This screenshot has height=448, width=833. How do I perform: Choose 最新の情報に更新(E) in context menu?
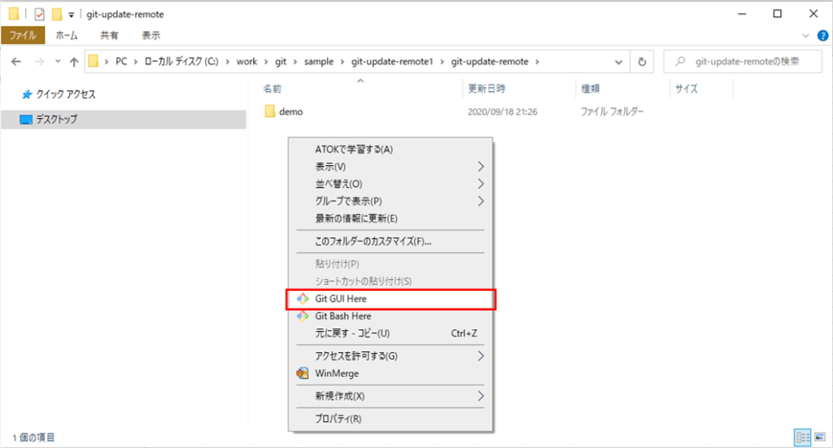[355, 218]
